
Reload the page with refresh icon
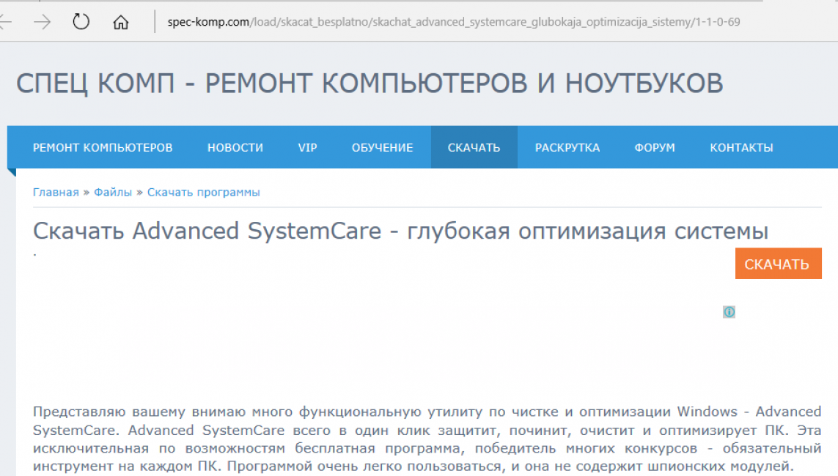(81, 22)
